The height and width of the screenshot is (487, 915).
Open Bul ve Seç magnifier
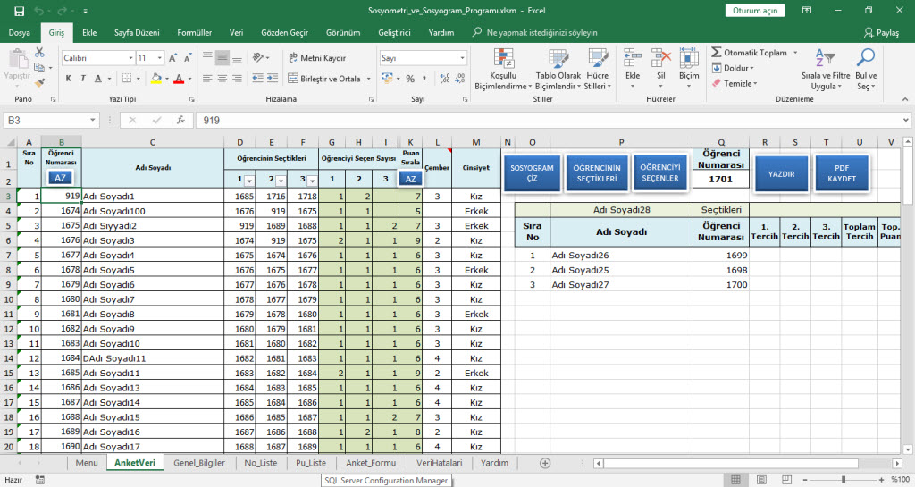[x=866, y=69]
